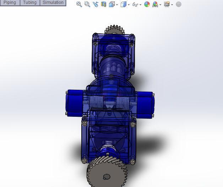Click the greyed-out sphere render icon
The height and width of the screenshot is (187, 223).
[x=179, y=4]
